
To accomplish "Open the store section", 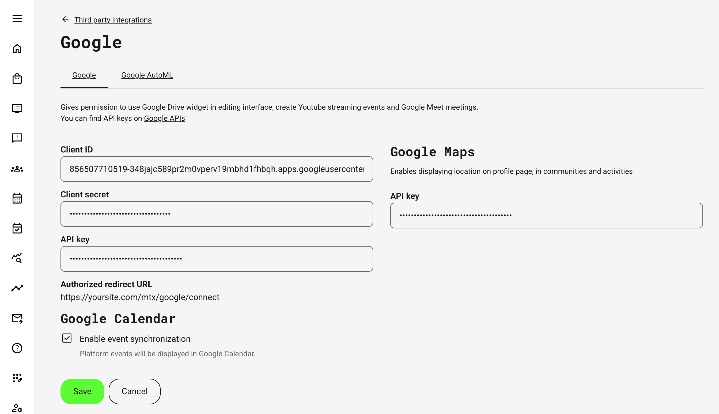I will 17,78.
